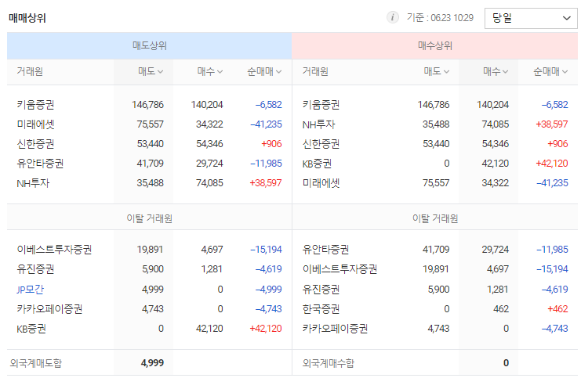This screenshot has width=581, height=378.
Task: Click 유안타증권 in the 매도상위 top list
Action: click(40, 164)
